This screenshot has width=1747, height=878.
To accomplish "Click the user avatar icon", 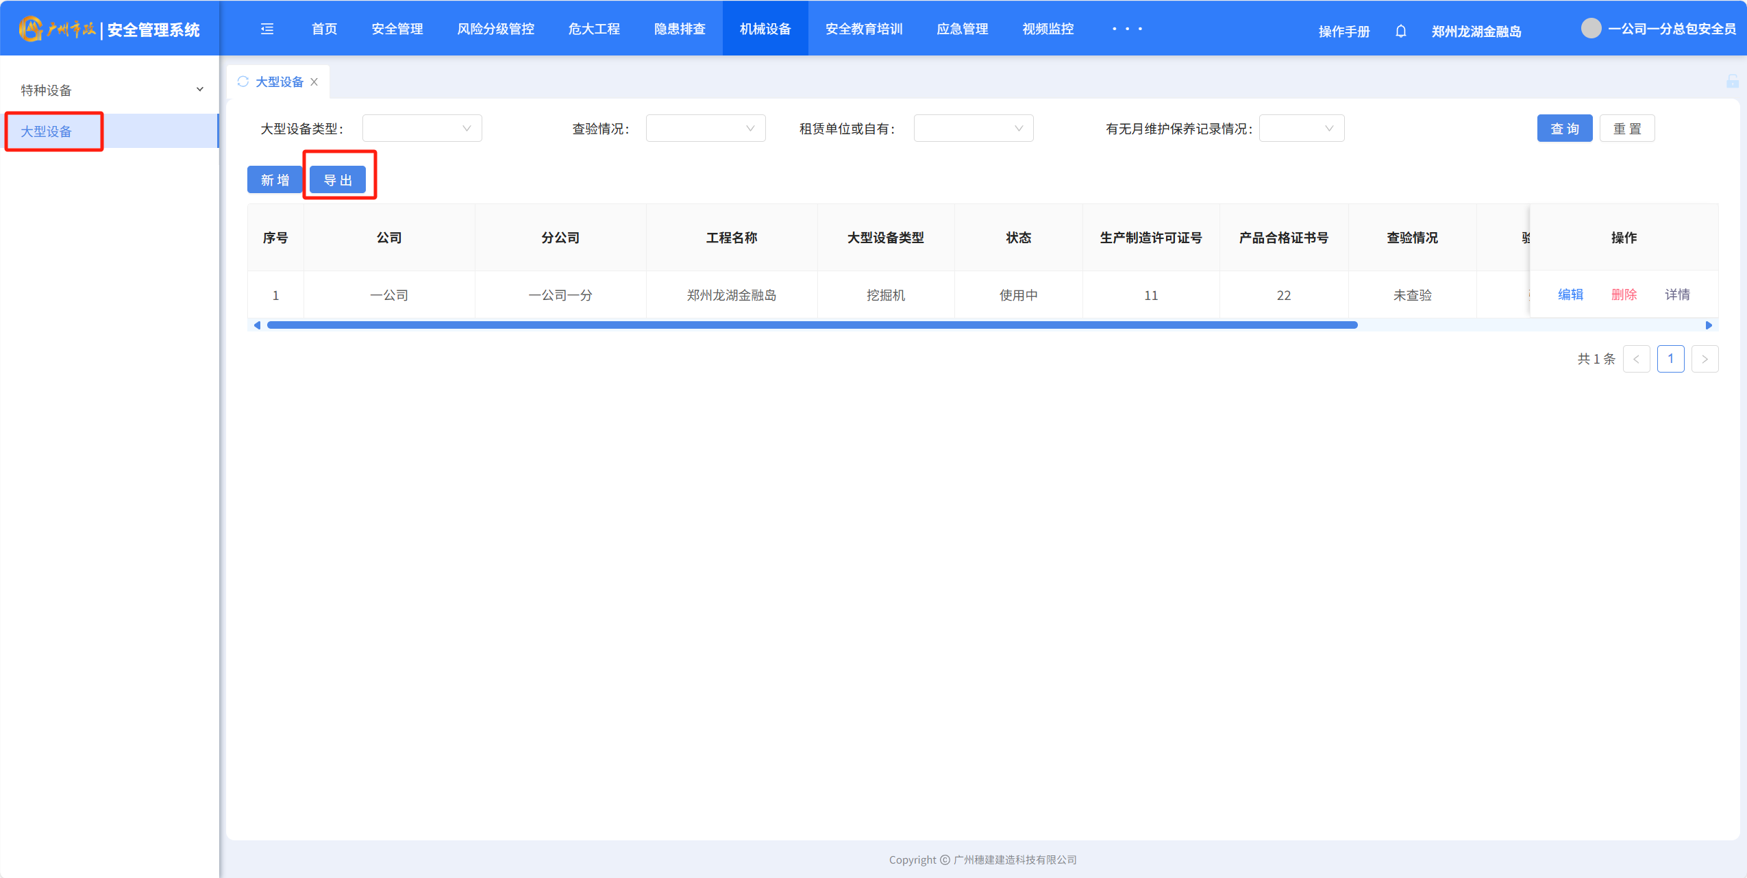I will pyautogui.click(x=1591, y=28).
